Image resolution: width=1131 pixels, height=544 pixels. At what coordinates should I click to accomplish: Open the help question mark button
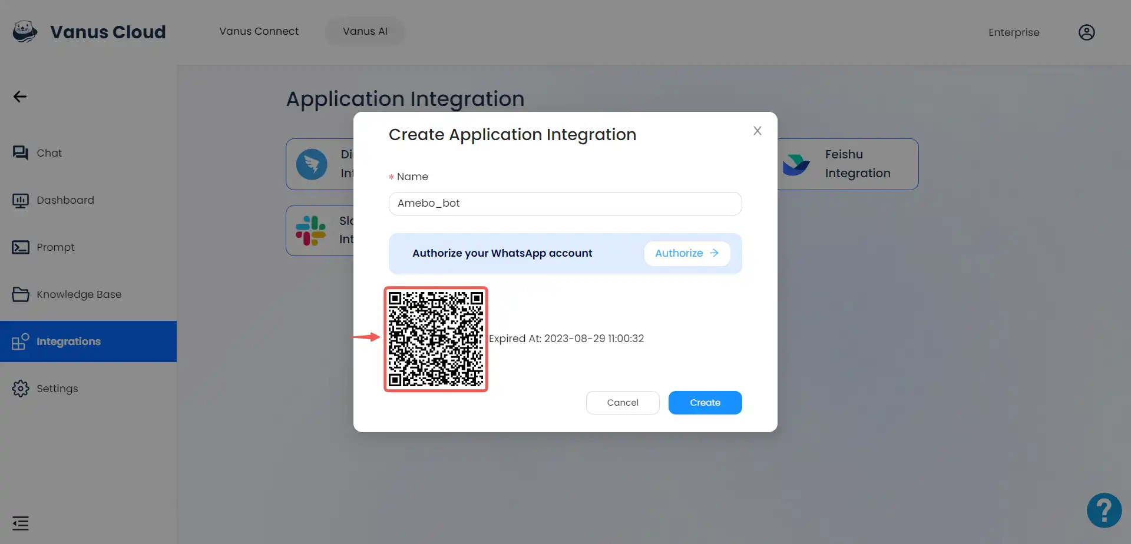tap(1104, 510)
